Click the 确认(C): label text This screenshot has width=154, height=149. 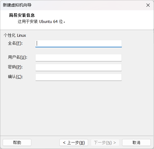pos(15,77)
